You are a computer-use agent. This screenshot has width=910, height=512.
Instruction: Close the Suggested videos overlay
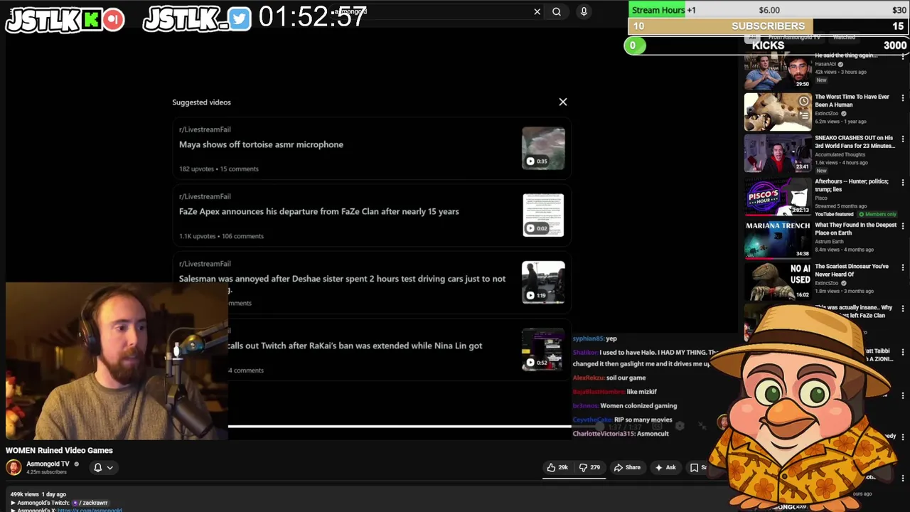tap(563, 102)
